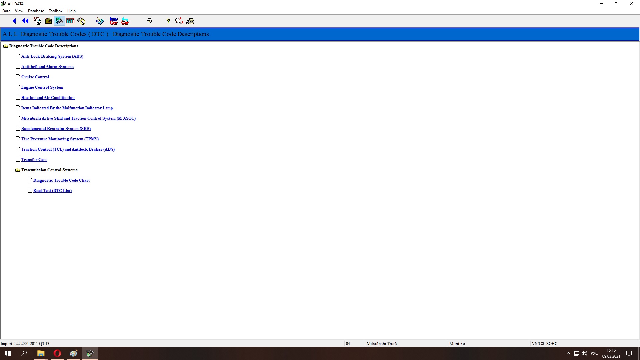640x360 pixels.
Task: Click the 7520 counter icon
Action: coord(70,21)
